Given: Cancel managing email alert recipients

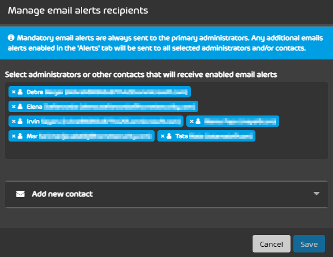Looking at the screenshot, I should click(271, 243).
